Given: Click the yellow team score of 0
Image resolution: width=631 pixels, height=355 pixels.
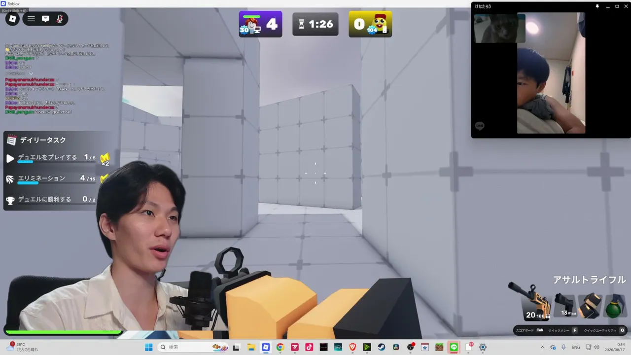Looking at the screenshot, I should point(370,24).
